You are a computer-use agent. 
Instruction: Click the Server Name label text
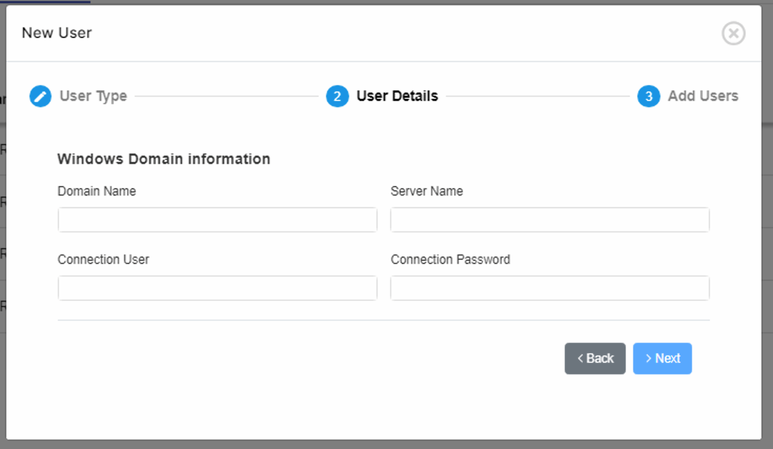(426, 191)
